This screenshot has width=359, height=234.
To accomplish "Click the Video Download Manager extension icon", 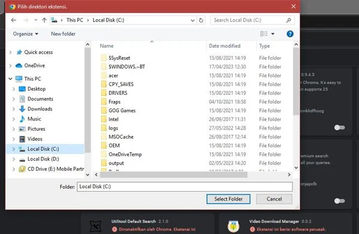I will point(233,226).
